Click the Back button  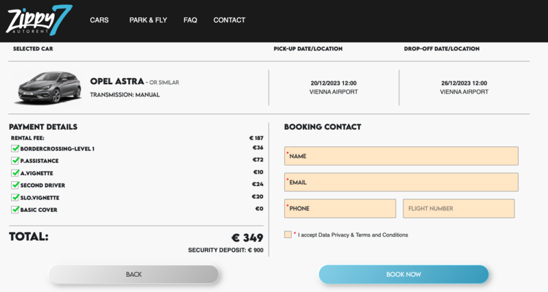point(134,274)
